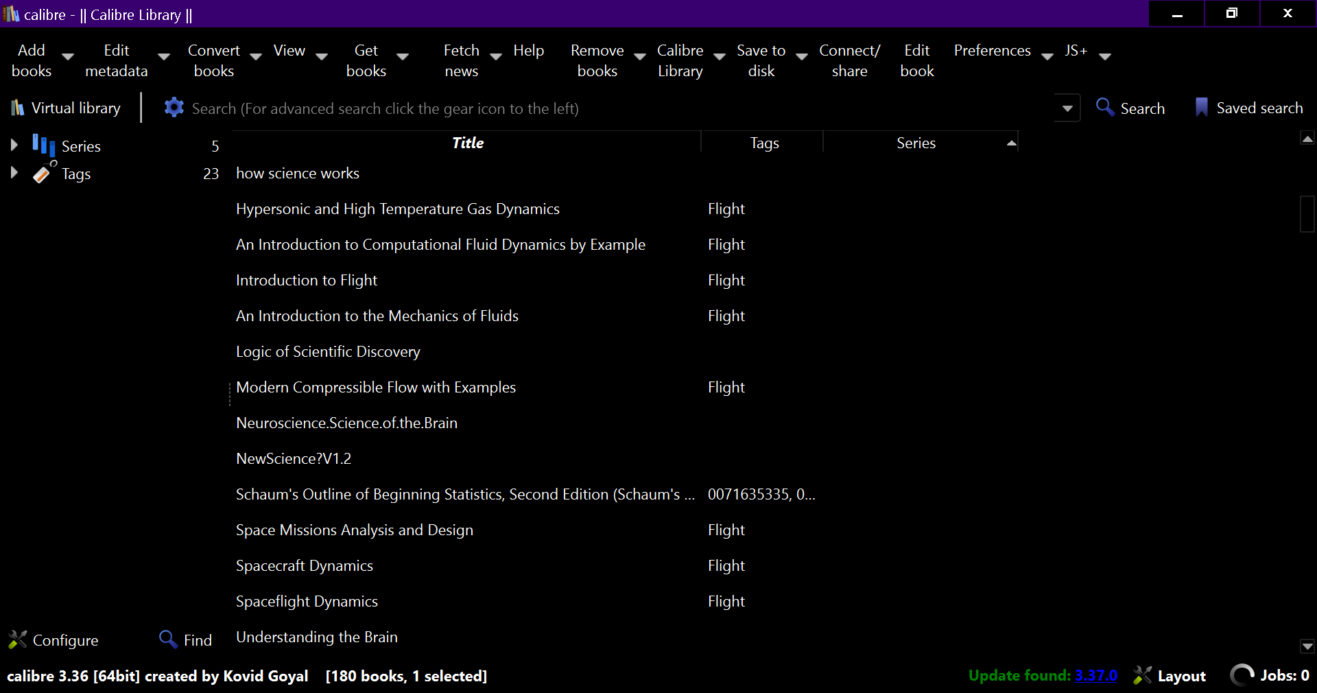Click the Tags category icon
This screenshot has width=1317, height=693.
coord(44,173)
